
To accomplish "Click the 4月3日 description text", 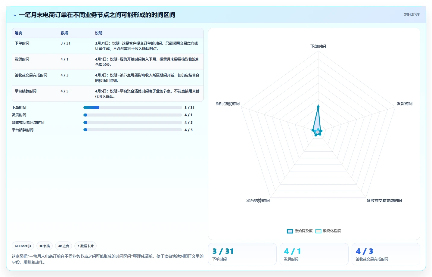I will 147,78.
